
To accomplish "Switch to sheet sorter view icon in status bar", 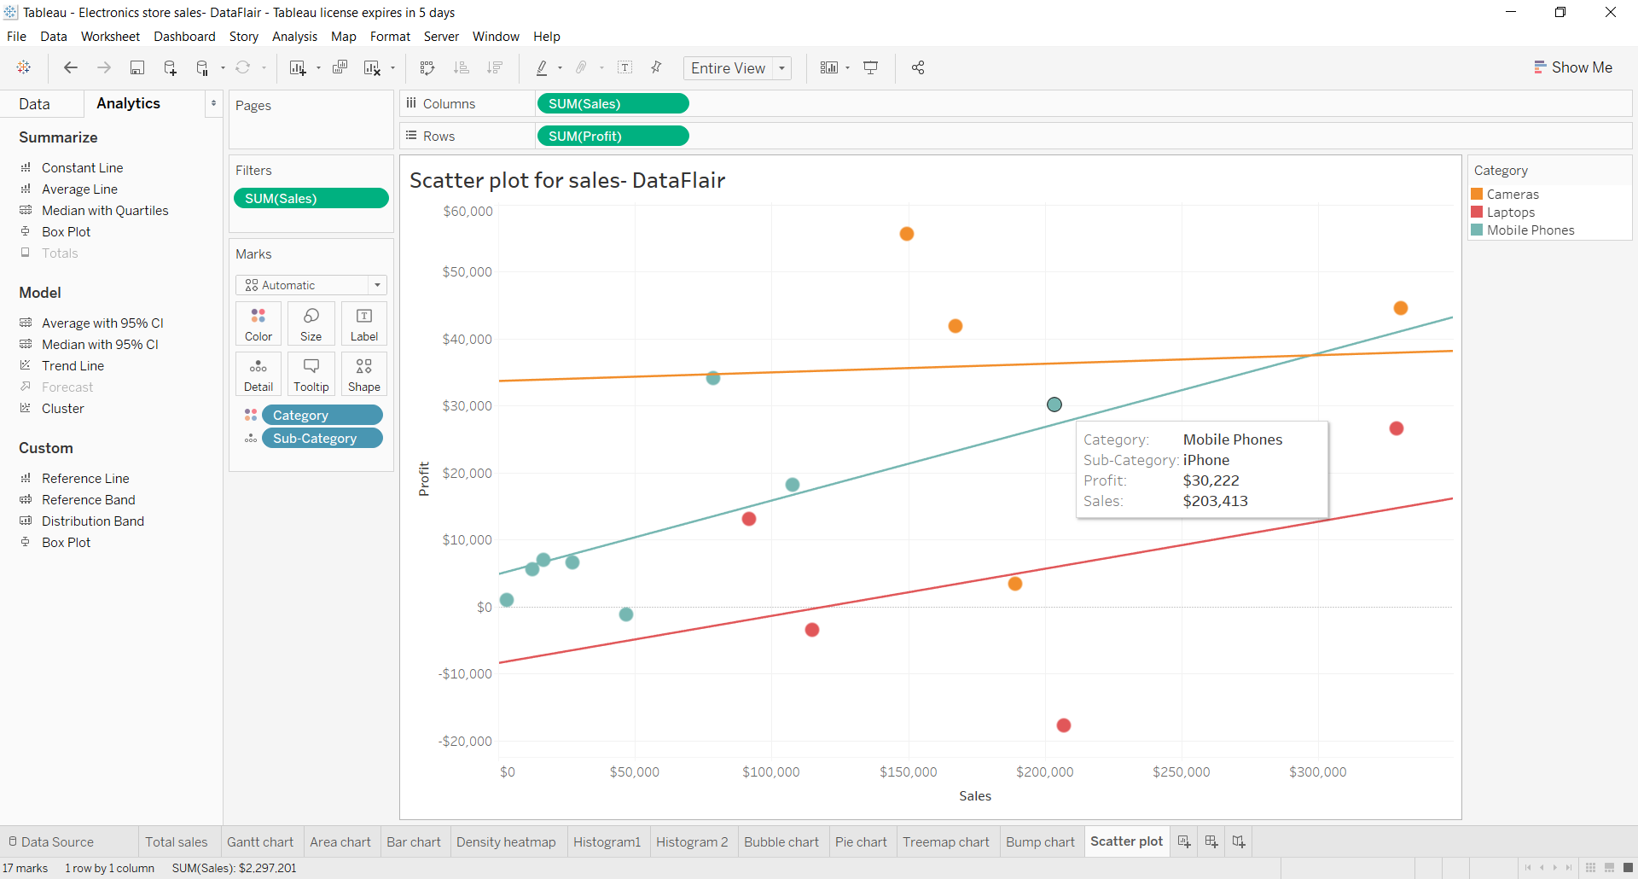I will (x=1590, y=868).
